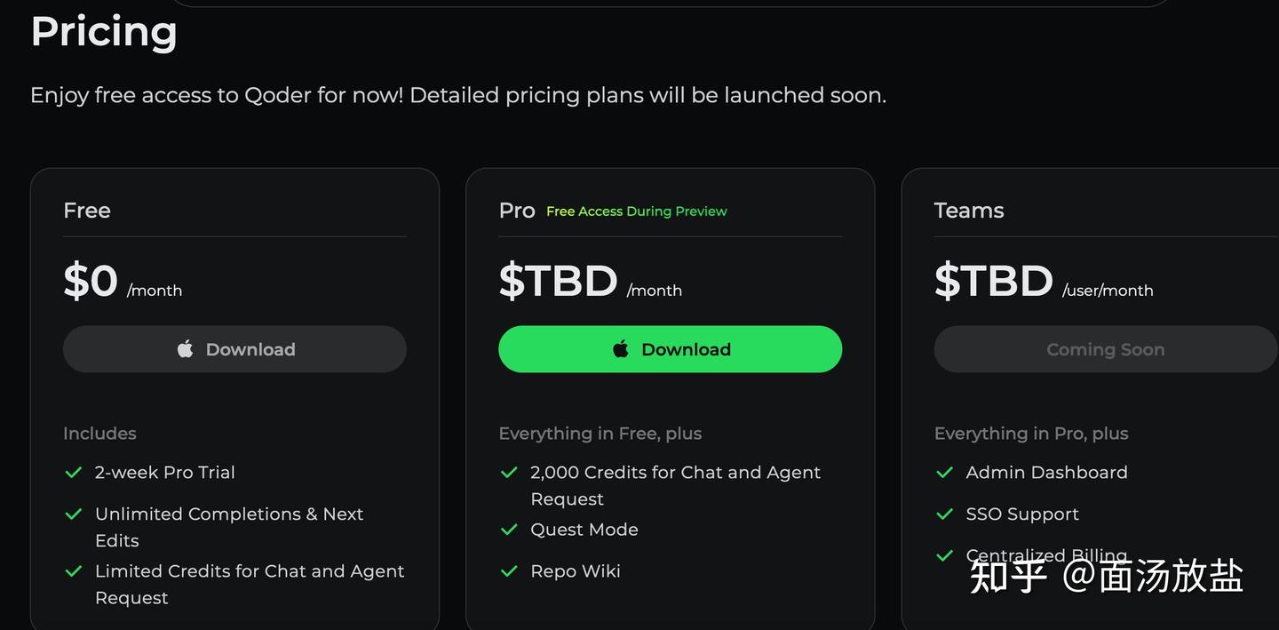Click the Quest Mode feature text
1279x630 pixels.
pyautogui.click(x=584, y=530)
